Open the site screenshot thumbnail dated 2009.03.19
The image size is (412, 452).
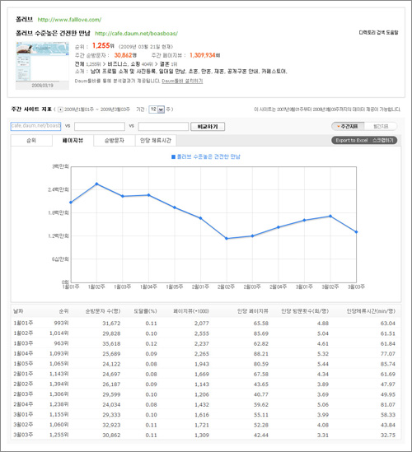point(42,65)
